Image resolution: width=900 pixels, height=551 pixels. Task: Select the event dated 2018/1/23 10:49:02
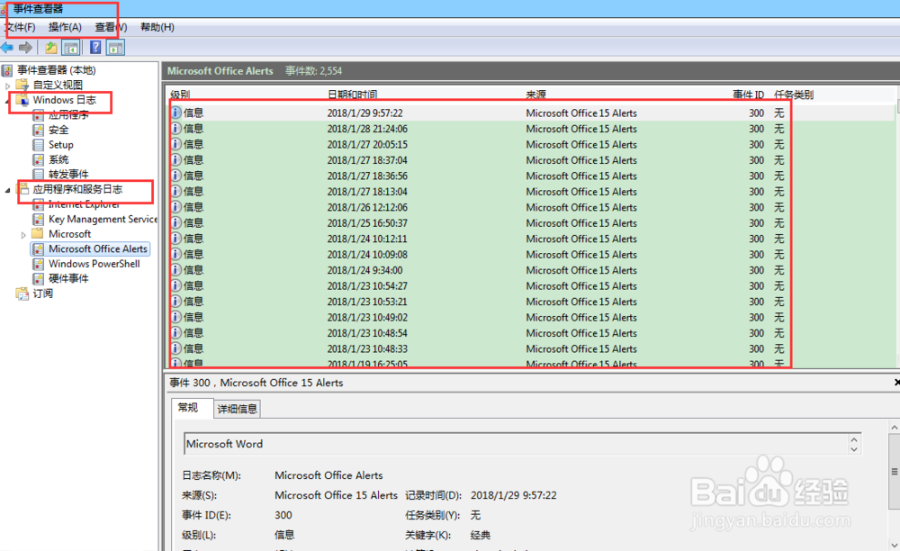(532, 318)
